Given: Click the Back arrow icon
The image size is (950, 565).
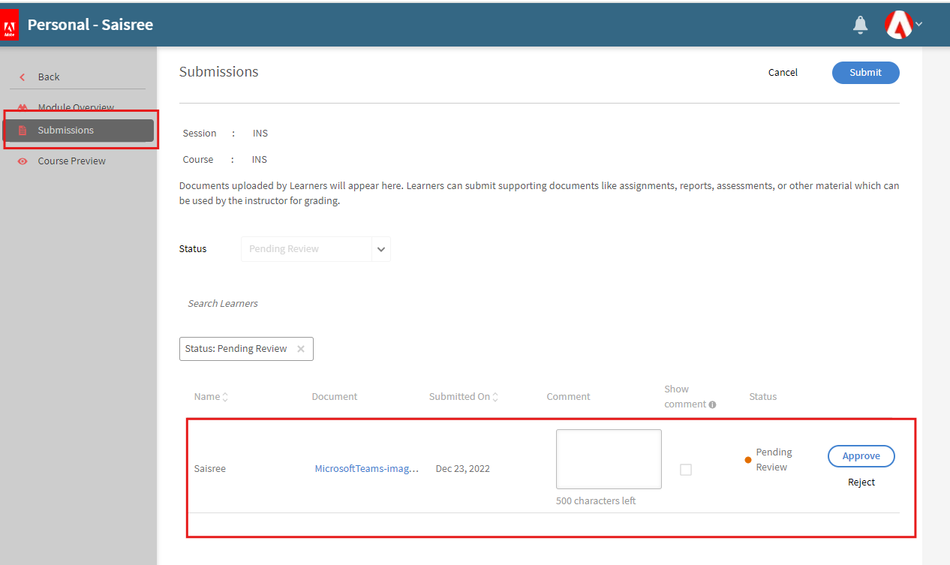Looking at the screenshot, I should 23,77.
